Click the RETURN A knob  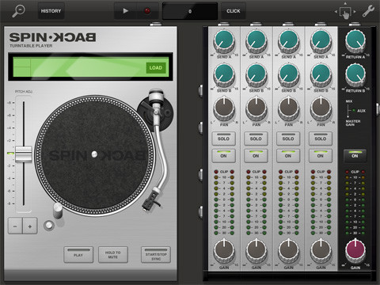tap(355, 41)
